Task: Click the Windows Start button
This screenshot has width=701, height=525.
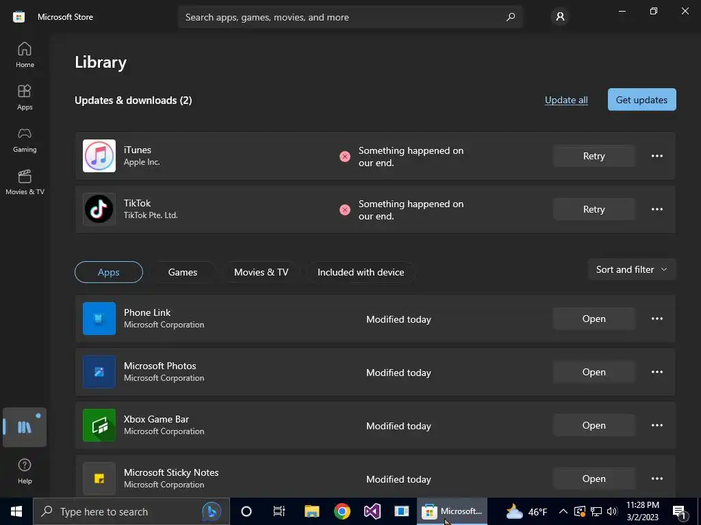Action: 16,511
